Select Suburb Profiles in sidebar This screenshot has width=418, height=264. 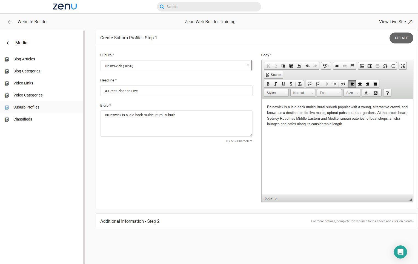tap(26, 107)
